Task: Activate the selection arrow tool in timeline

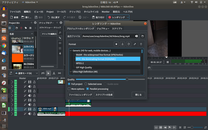Action: coord(48,73)
